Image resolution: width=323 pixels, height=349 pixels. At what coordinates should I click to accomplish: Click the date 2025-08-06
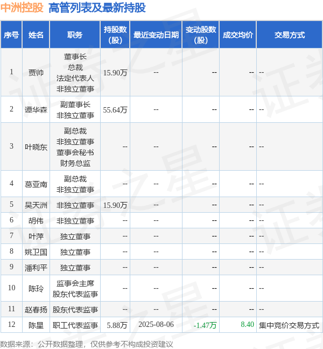coord(156,325)
